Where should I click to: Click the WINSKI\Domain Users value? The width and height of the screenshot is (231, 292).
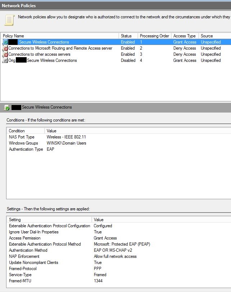click(67, 143)
